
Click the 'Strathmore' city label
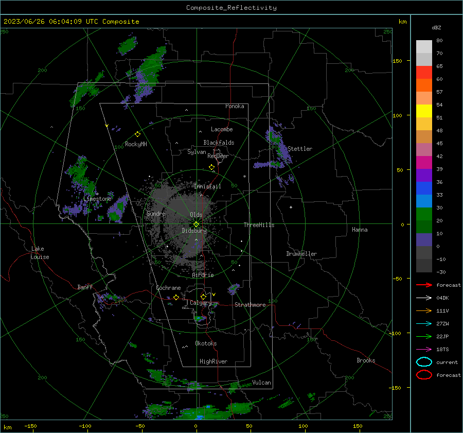tap(250, 305)
